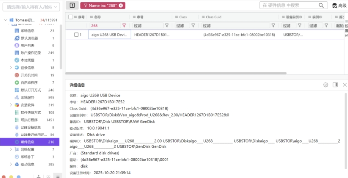Click the table horizontal scrollbar
348x178 pixels.
click(176, 73)
